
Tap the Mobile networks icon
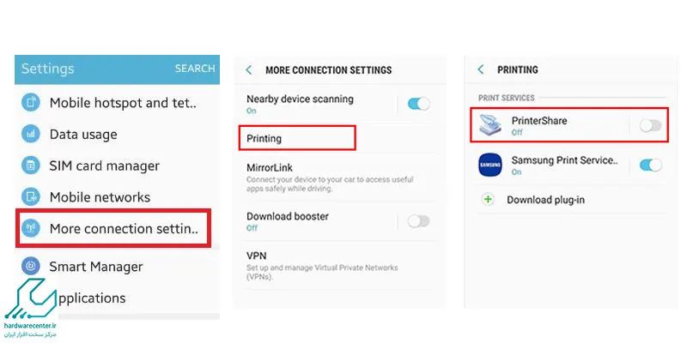click(x=31, y=197)
